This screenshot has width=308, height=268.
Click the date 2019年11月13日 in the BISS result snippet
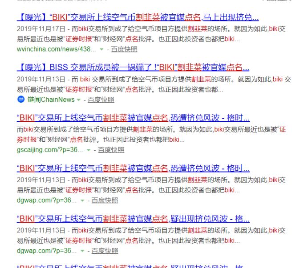[x=41, y=79]
